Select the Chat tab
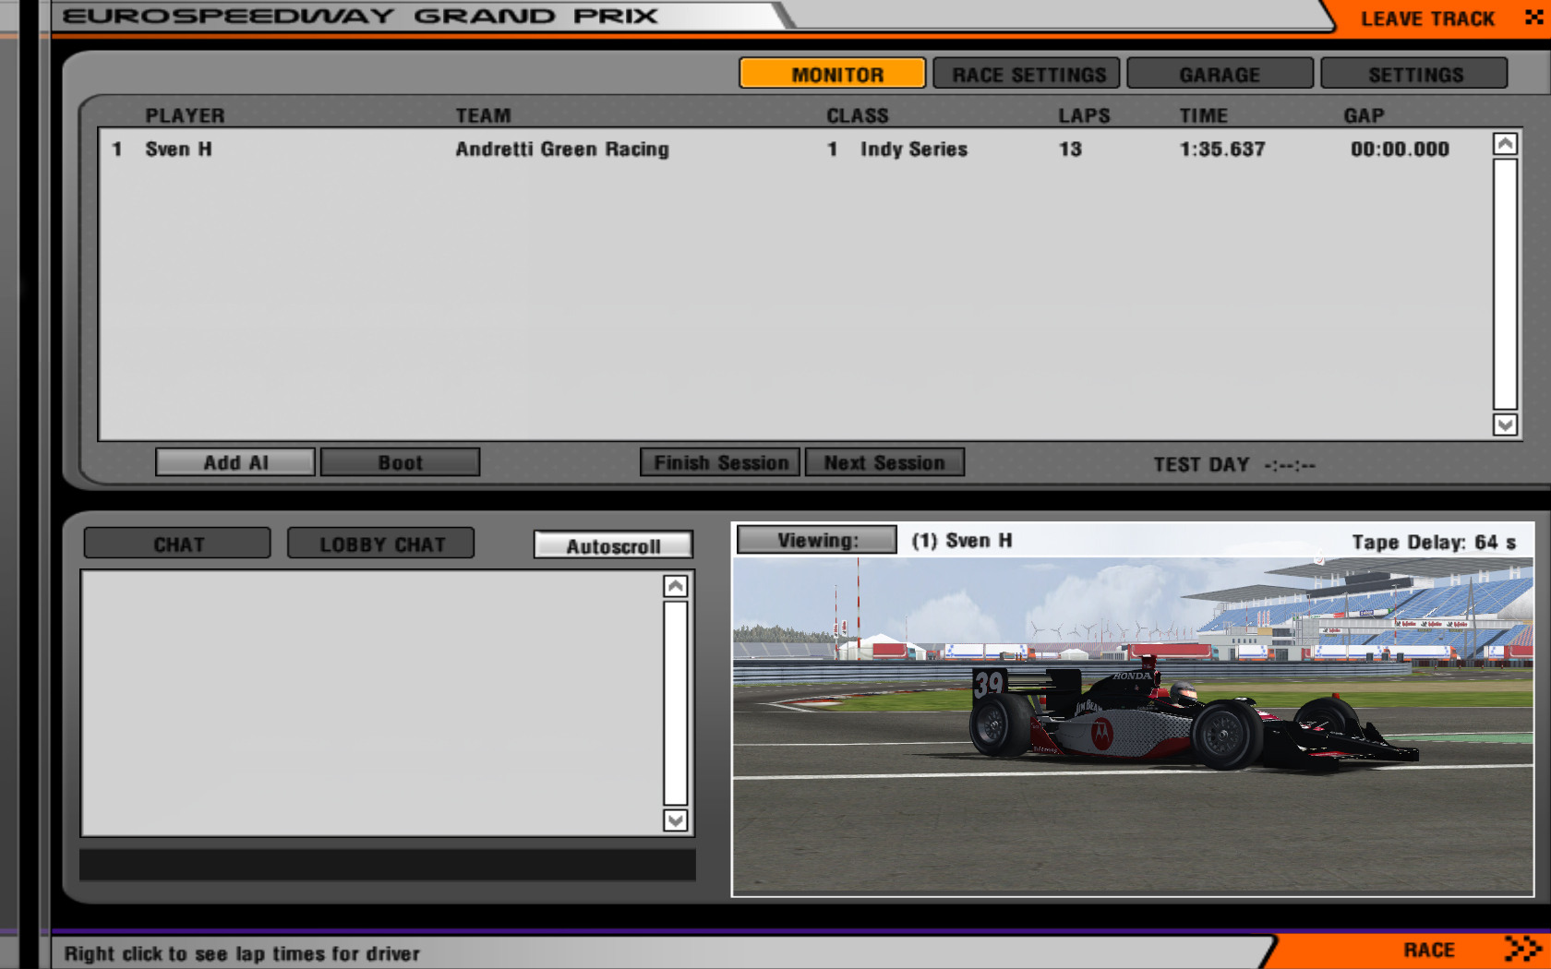 coord(178,544)
